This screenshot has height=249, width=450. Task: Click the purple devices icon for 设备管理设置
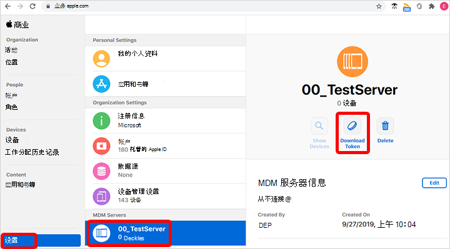click(x=101, y=197)
